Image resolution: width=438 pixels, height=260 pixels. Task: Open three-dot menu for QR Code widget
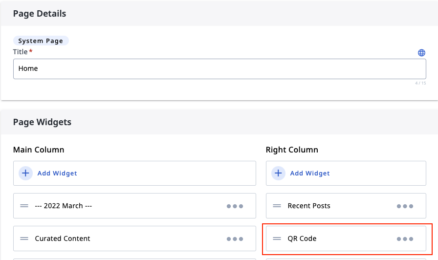(405, 239)
